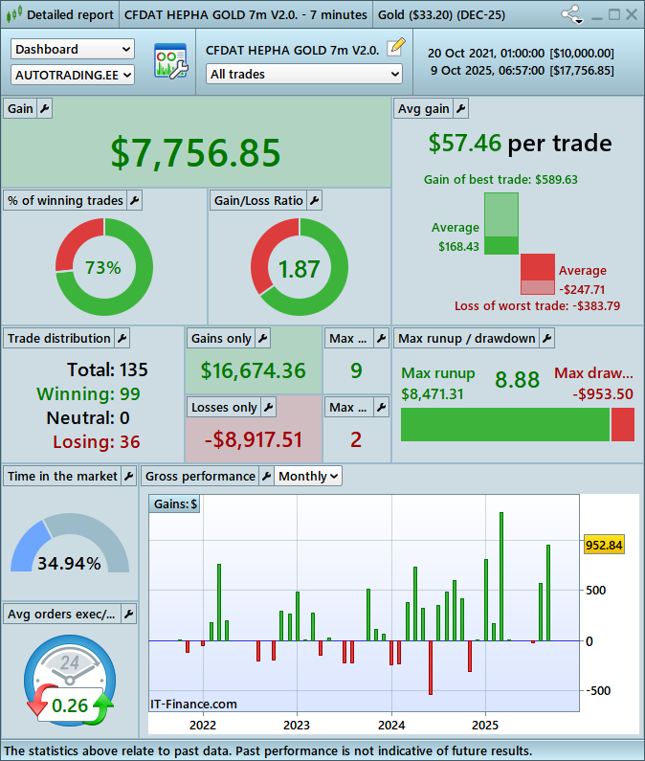Screen dimensions: 645x761
Task: Open Max runup / drawdown wrench settings
Action: pyautogui.click(x=546, y=338)
